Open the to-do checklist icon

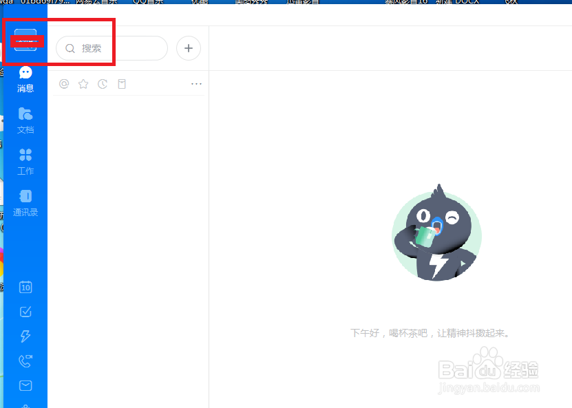click(25, 312)
